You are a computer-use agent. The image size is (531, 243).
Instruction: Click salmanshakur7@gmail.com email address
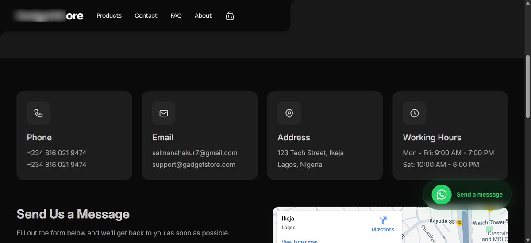pos(195,153)
